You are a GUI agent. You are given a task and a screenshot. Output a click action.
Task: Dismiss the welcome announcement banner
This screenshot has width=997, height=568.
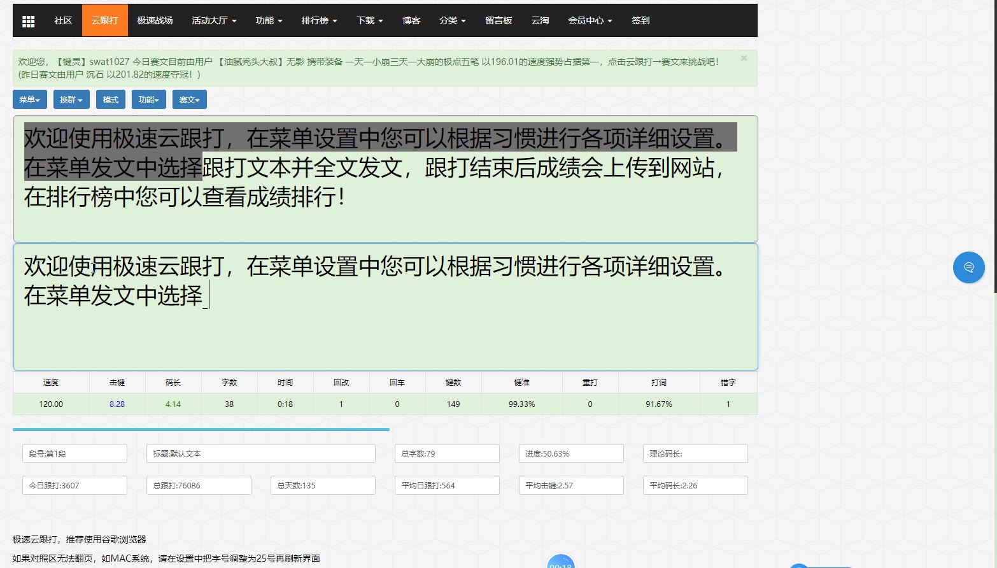tap(744, 58)
